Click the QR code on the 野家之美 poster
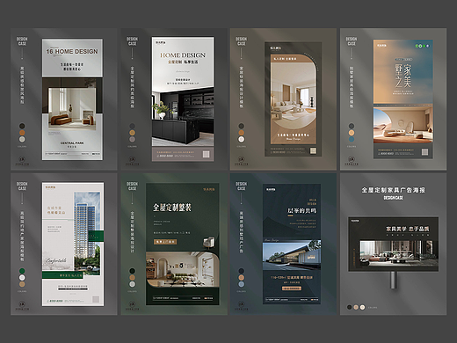457x343 pixels. point(424,152)
